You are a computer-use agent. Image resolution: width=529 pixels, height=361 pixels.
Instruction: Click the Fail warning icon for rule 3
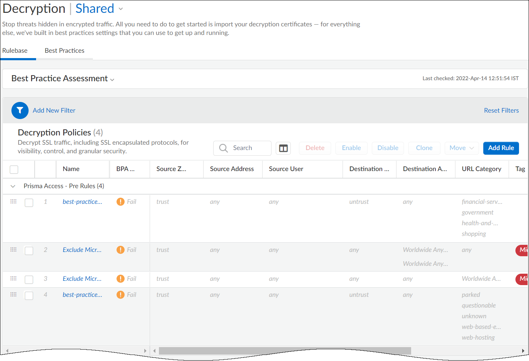click(121, 279)
